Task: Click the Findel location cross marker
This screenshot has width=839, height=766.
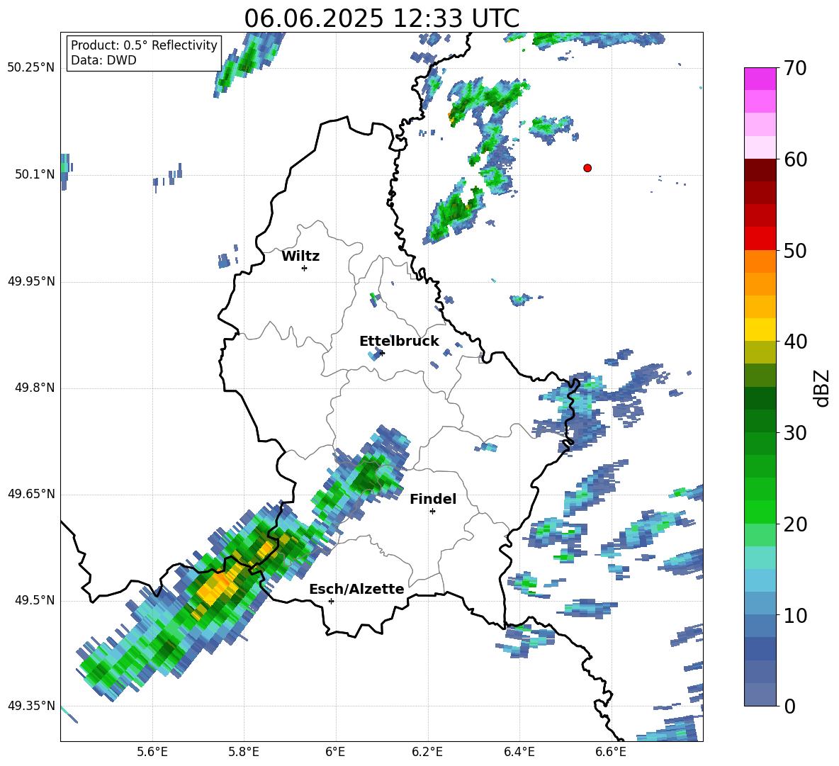Action: pyautogui.click(x=432, y=512)
